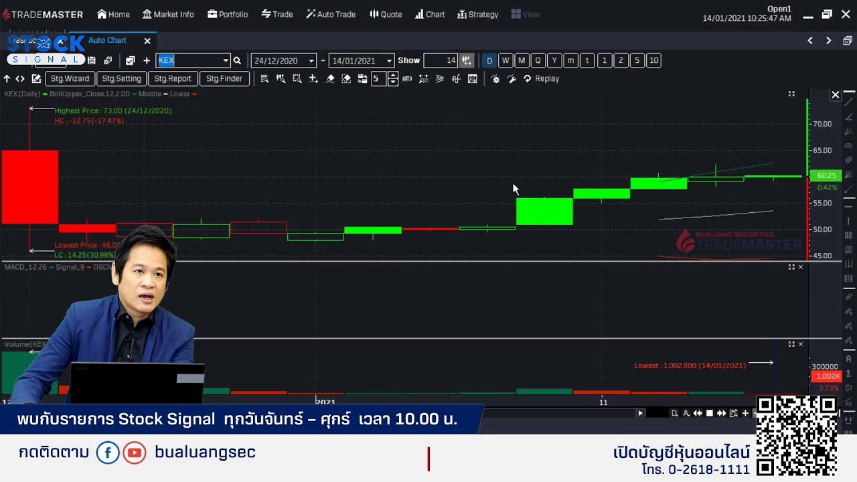Click the fast-forward replay control
857x482 pixels.
721,413
